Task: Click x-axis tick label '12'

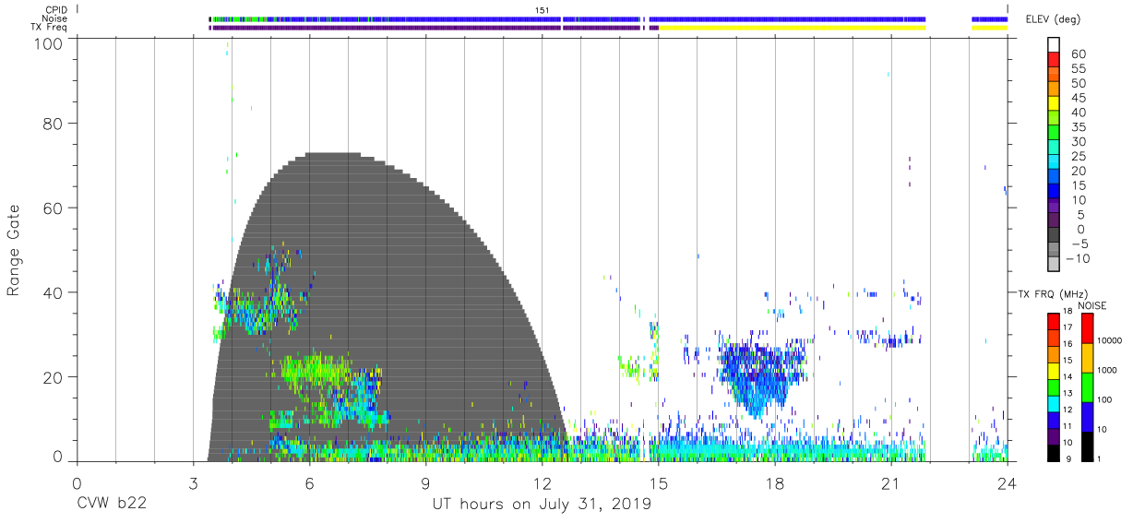Action: click(x=542, y=483)
